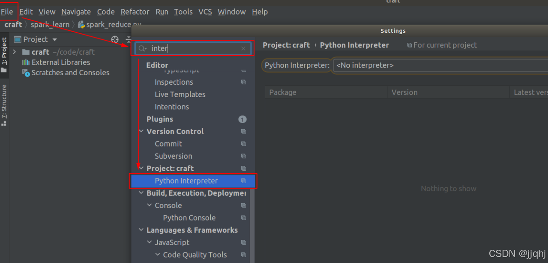Select Live Templates in the settings tree
Screen dimensions: 548x263
[180, 95]
